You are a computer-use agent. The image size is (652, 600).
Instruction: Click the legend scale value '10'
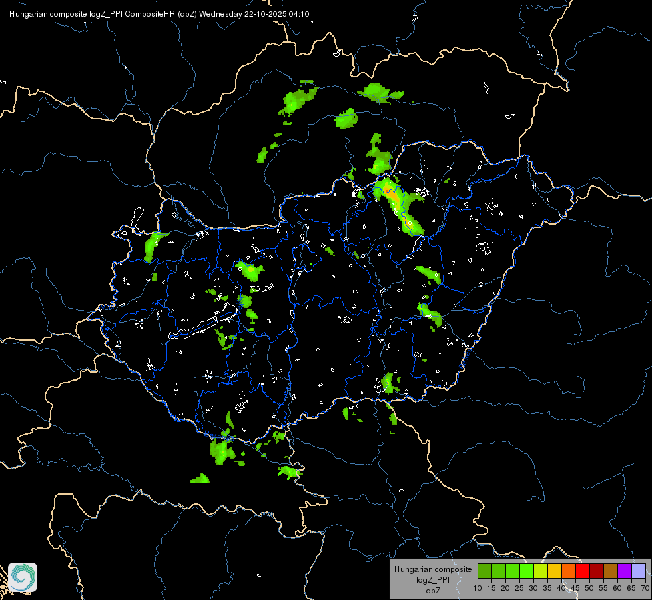(x=478, y=589)
